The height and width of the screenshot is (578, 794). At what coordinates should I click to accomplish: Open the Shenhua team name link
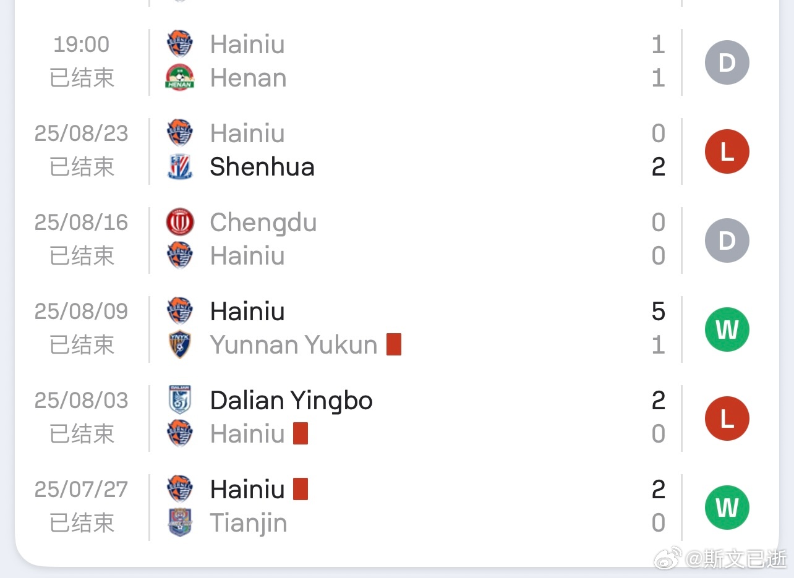(x=262, y=167)
